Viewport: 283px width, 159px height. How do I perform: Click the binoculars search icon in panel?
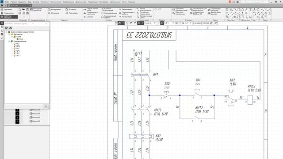point(11,28)
